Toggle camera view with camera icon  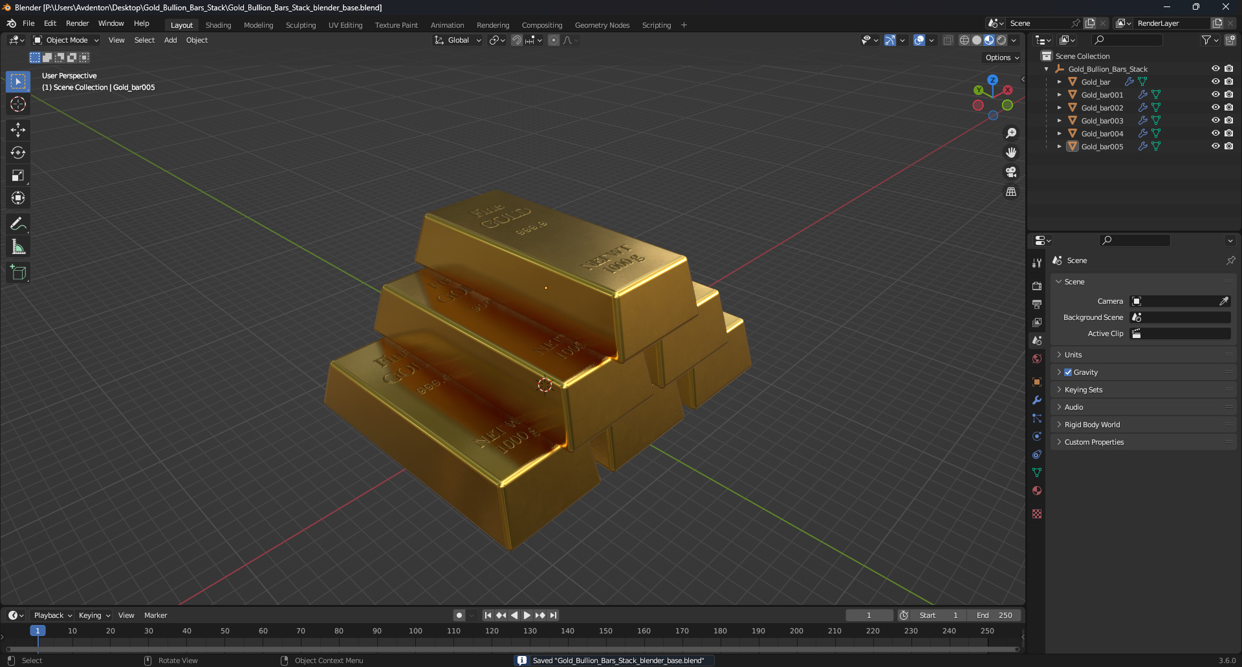[1011, 172]
